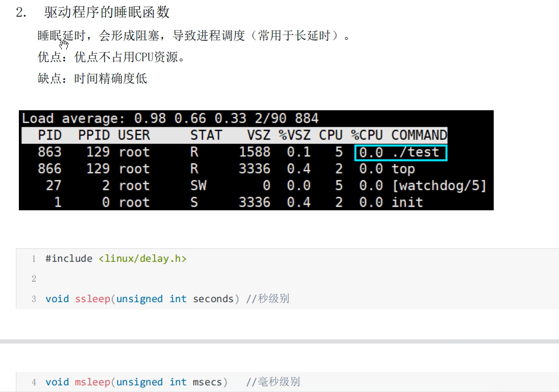
Task: Click '#include' in code line 1
Action: tap(69, 259)
